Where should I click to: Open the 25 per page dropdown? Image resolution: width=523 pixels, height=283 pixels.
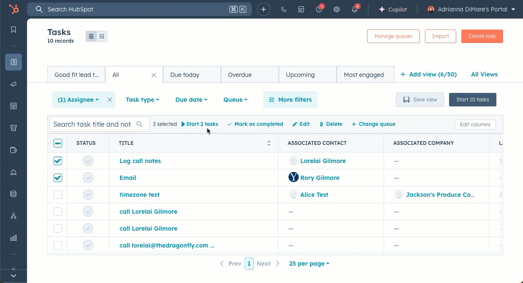click(309, 264)
